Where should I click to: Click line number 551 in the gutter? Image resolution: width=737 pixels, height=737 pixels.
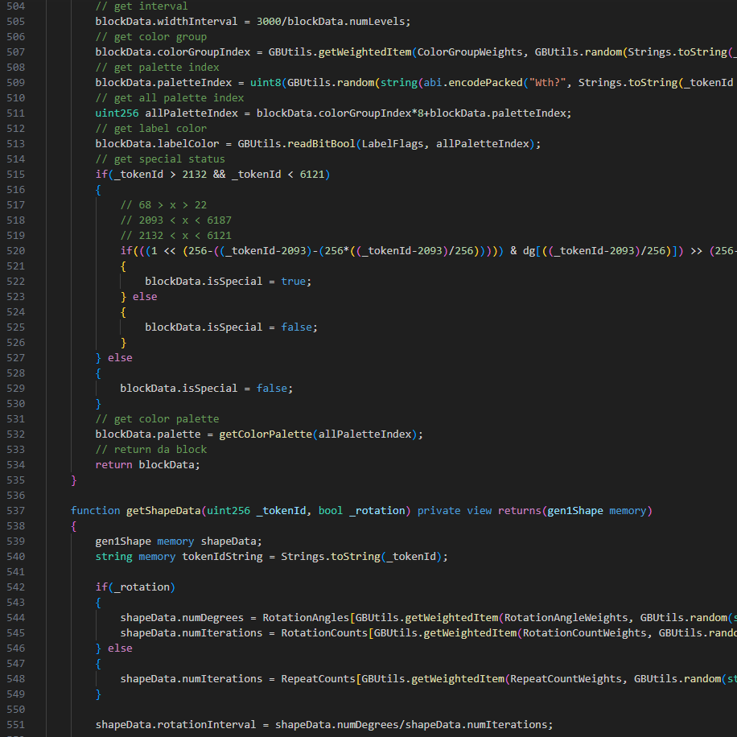[x=15, y=725]
